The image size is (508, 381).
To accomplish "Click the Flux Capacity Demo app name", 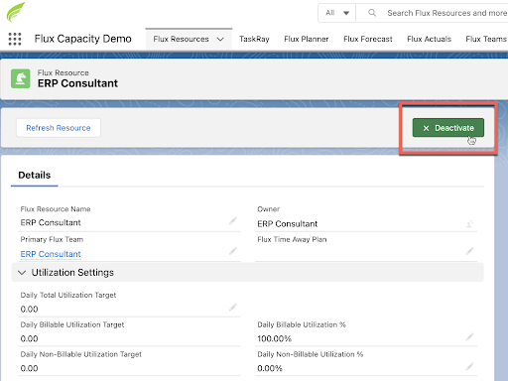I will point(83,39).
